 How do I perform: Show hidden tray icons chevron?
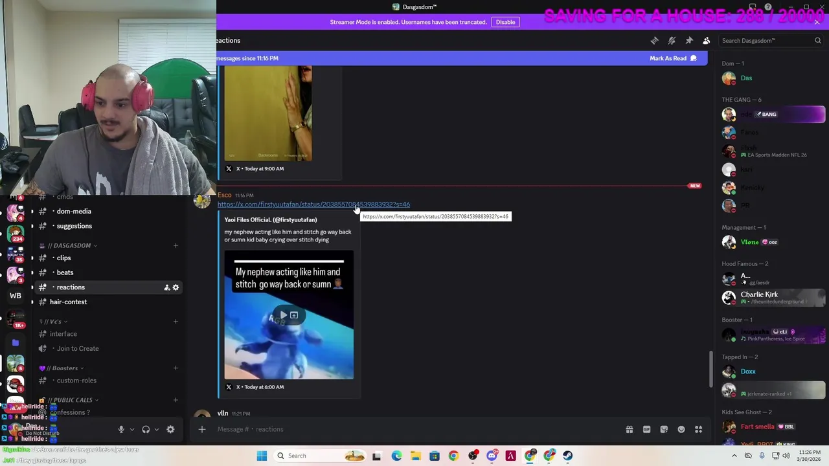tap(734, 456)
